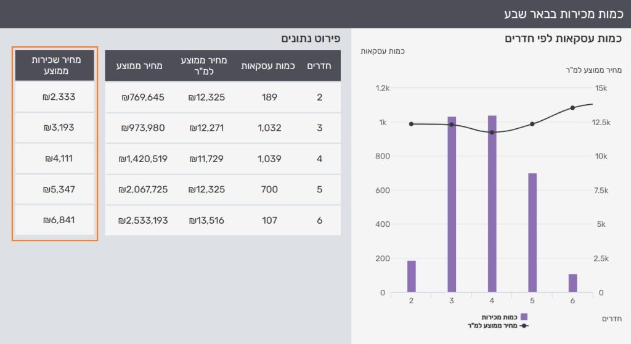Click the 1,032 transactions count cell

coord(269,128)
